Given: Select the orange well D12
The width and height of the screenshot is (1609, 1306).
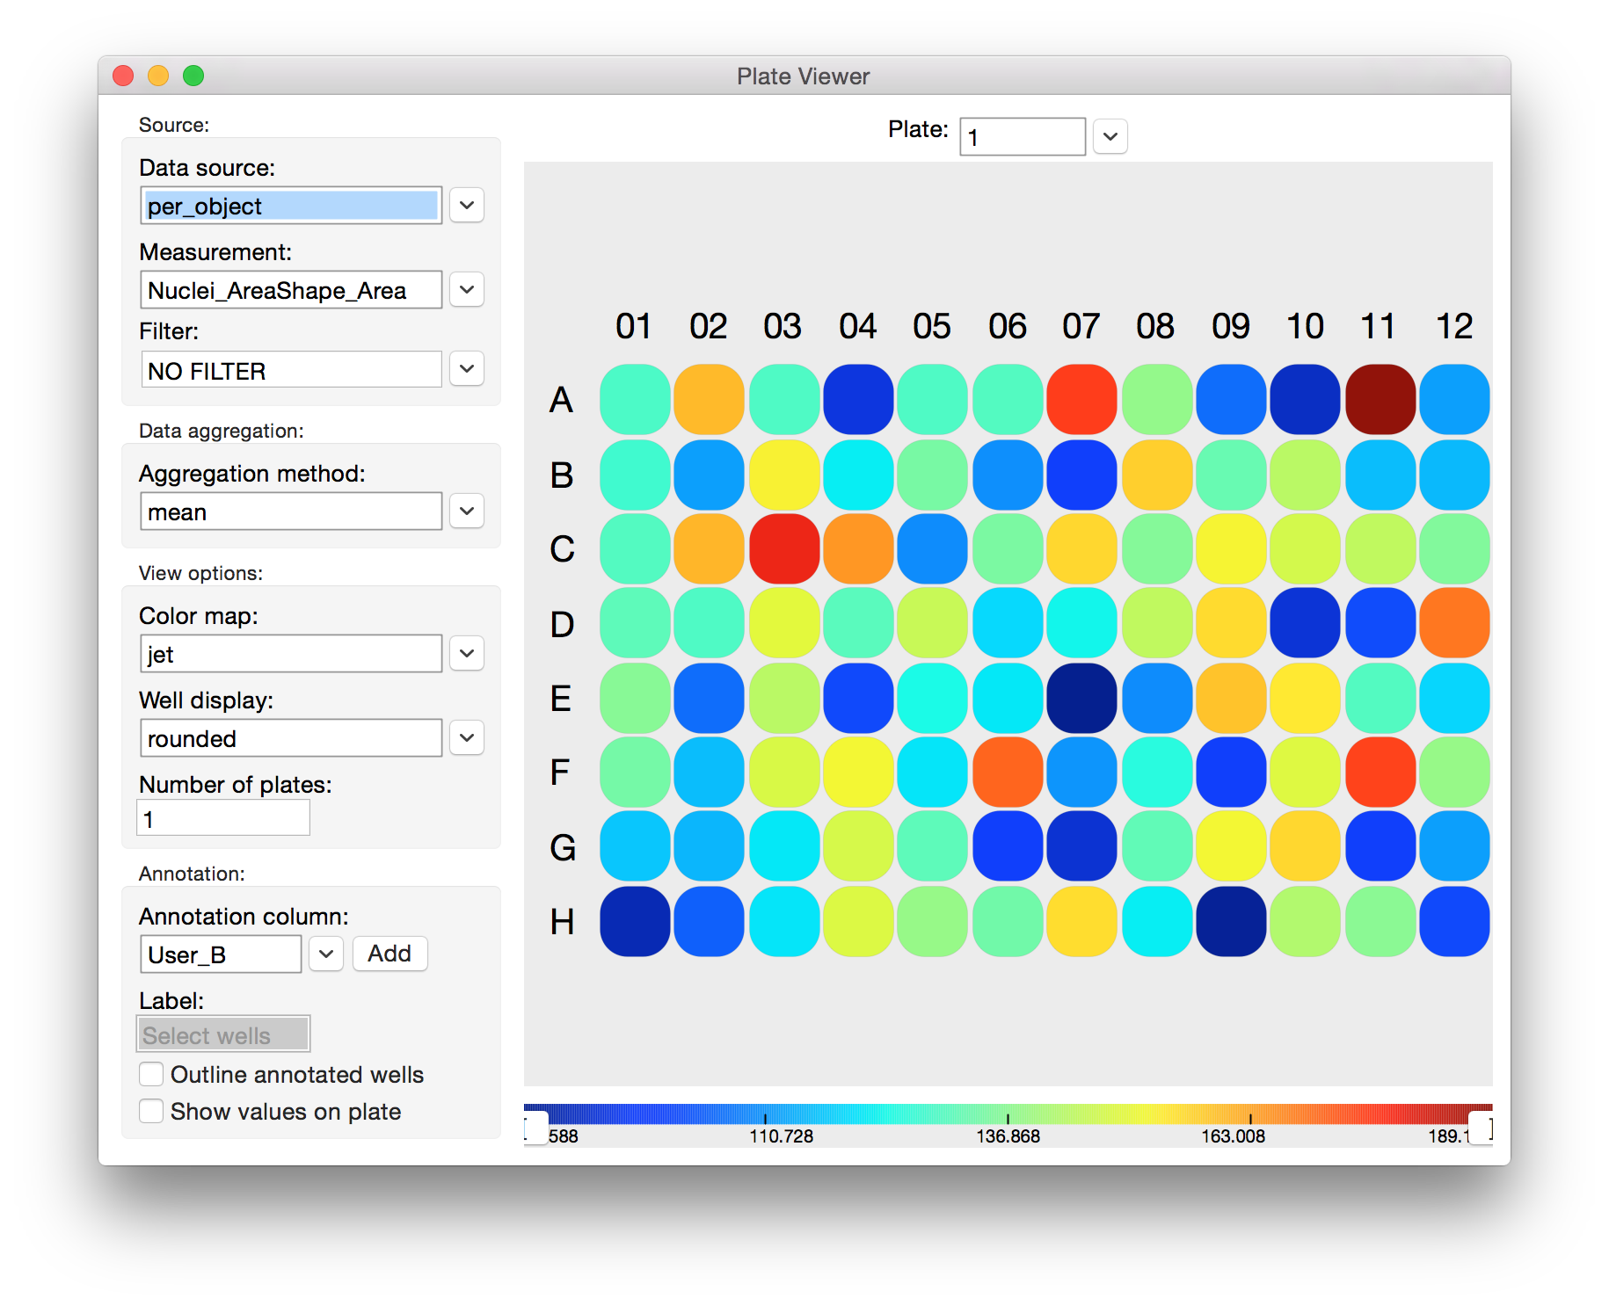Looking at the screenshot, I should (x=1454, y=623).
